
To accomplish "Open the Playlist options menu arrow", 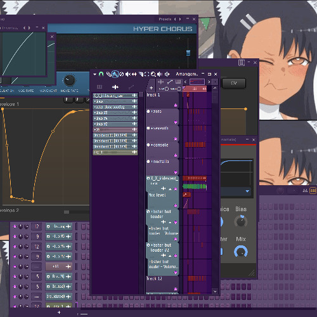I will [94, 74].
